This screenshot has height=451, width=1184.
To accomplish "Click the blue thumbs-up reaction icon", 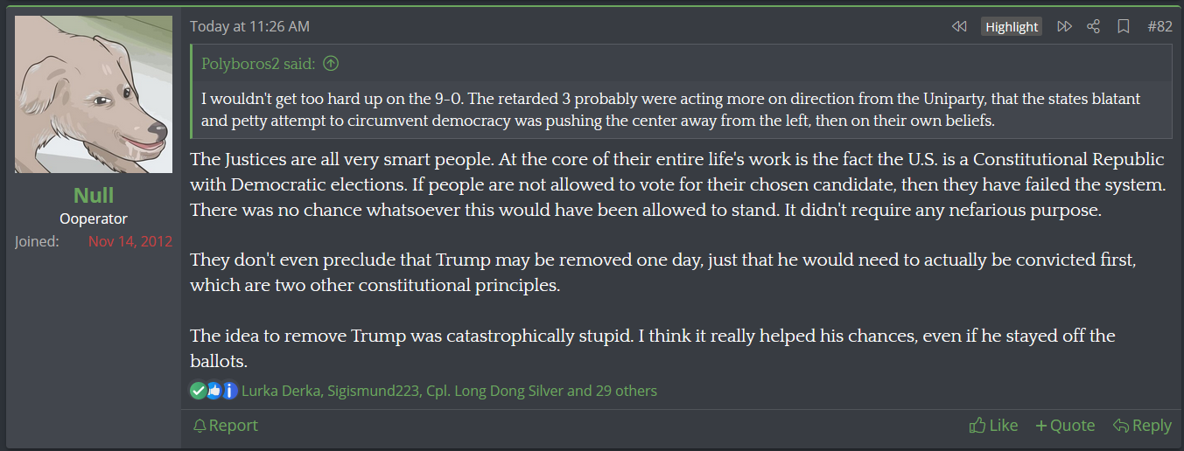I will point(214,391).
